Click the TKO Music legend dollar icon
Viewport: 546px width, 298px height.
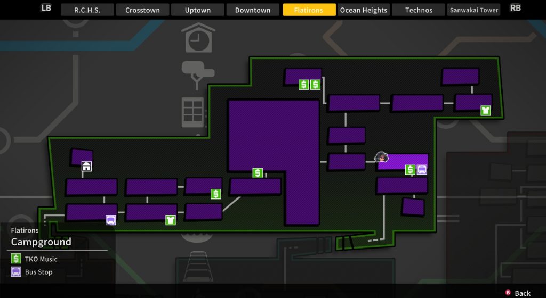15,259
